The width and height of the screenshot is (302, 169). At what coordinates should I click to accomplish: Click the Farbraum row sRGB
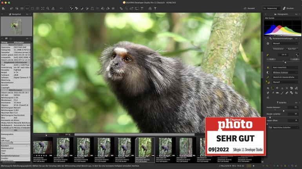pos(15,75)
